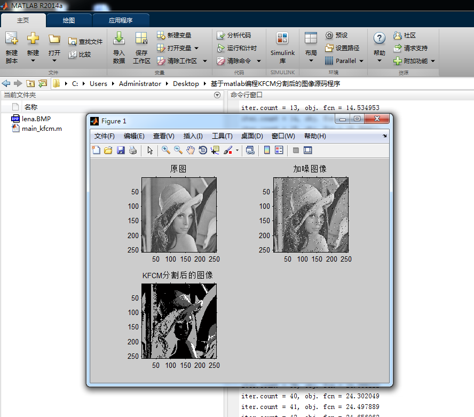Click New Variable (新建变量) button
This screenshot has height=417, width=474.
(174, 35)
